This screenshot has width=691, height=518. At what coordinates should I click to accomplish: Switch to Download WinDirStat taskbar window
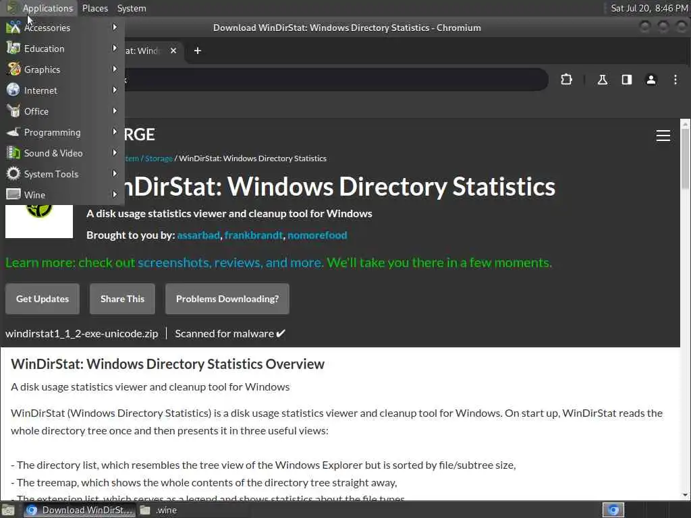click(79, 510)
